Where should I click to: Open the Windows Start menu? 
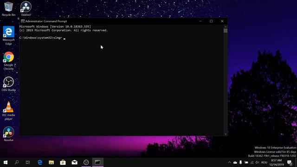pos(6,162)
